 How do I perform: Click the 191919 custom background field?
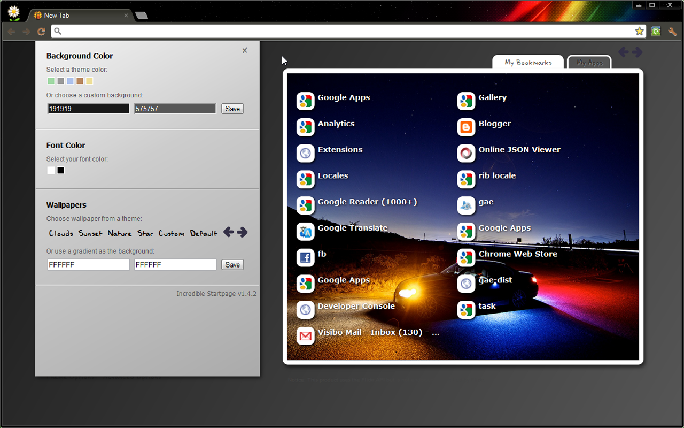[88, 109]
